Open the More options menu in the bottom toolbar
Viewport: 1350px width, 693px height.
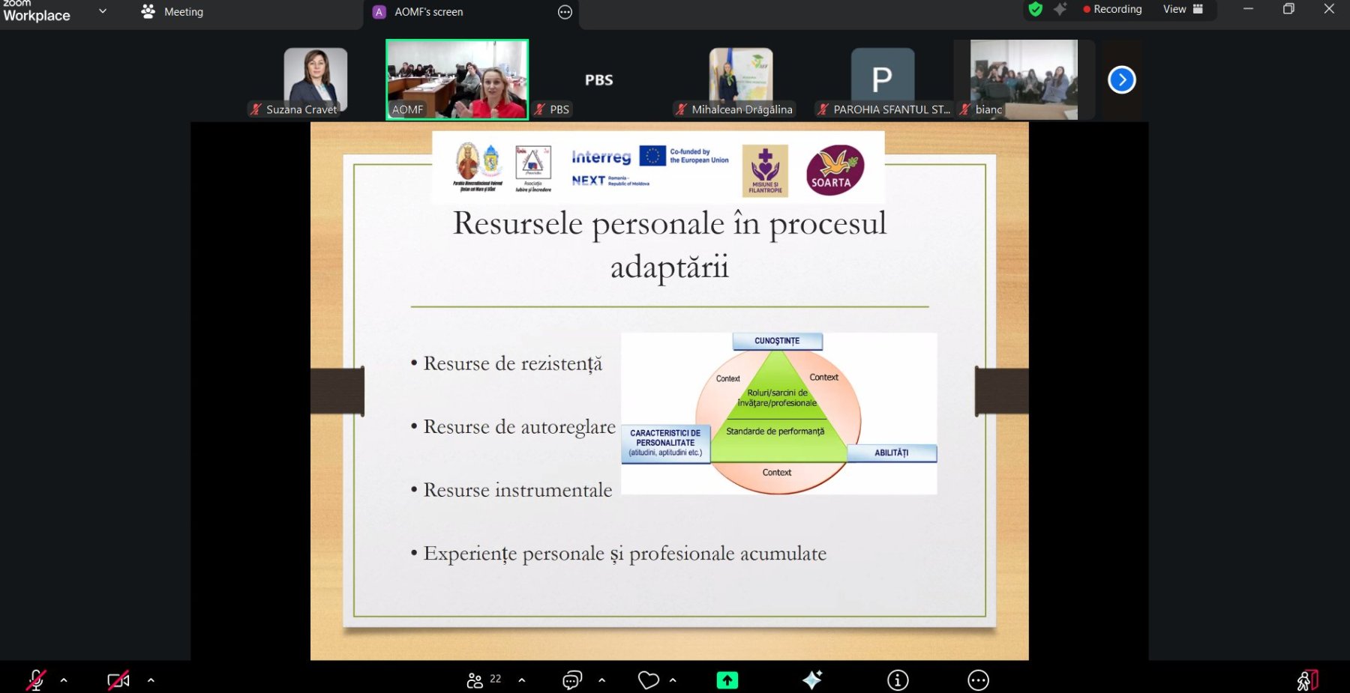[978, 680]
